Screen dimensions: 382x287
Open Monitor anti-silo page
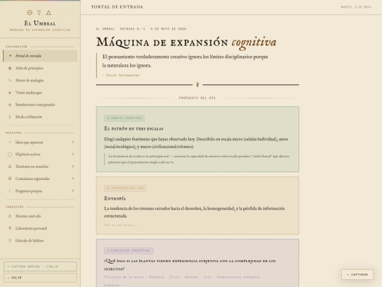(x=40, y=216)
